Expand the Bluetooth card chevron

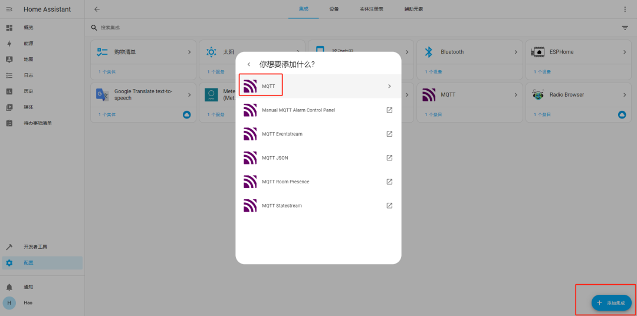[516, 52]
